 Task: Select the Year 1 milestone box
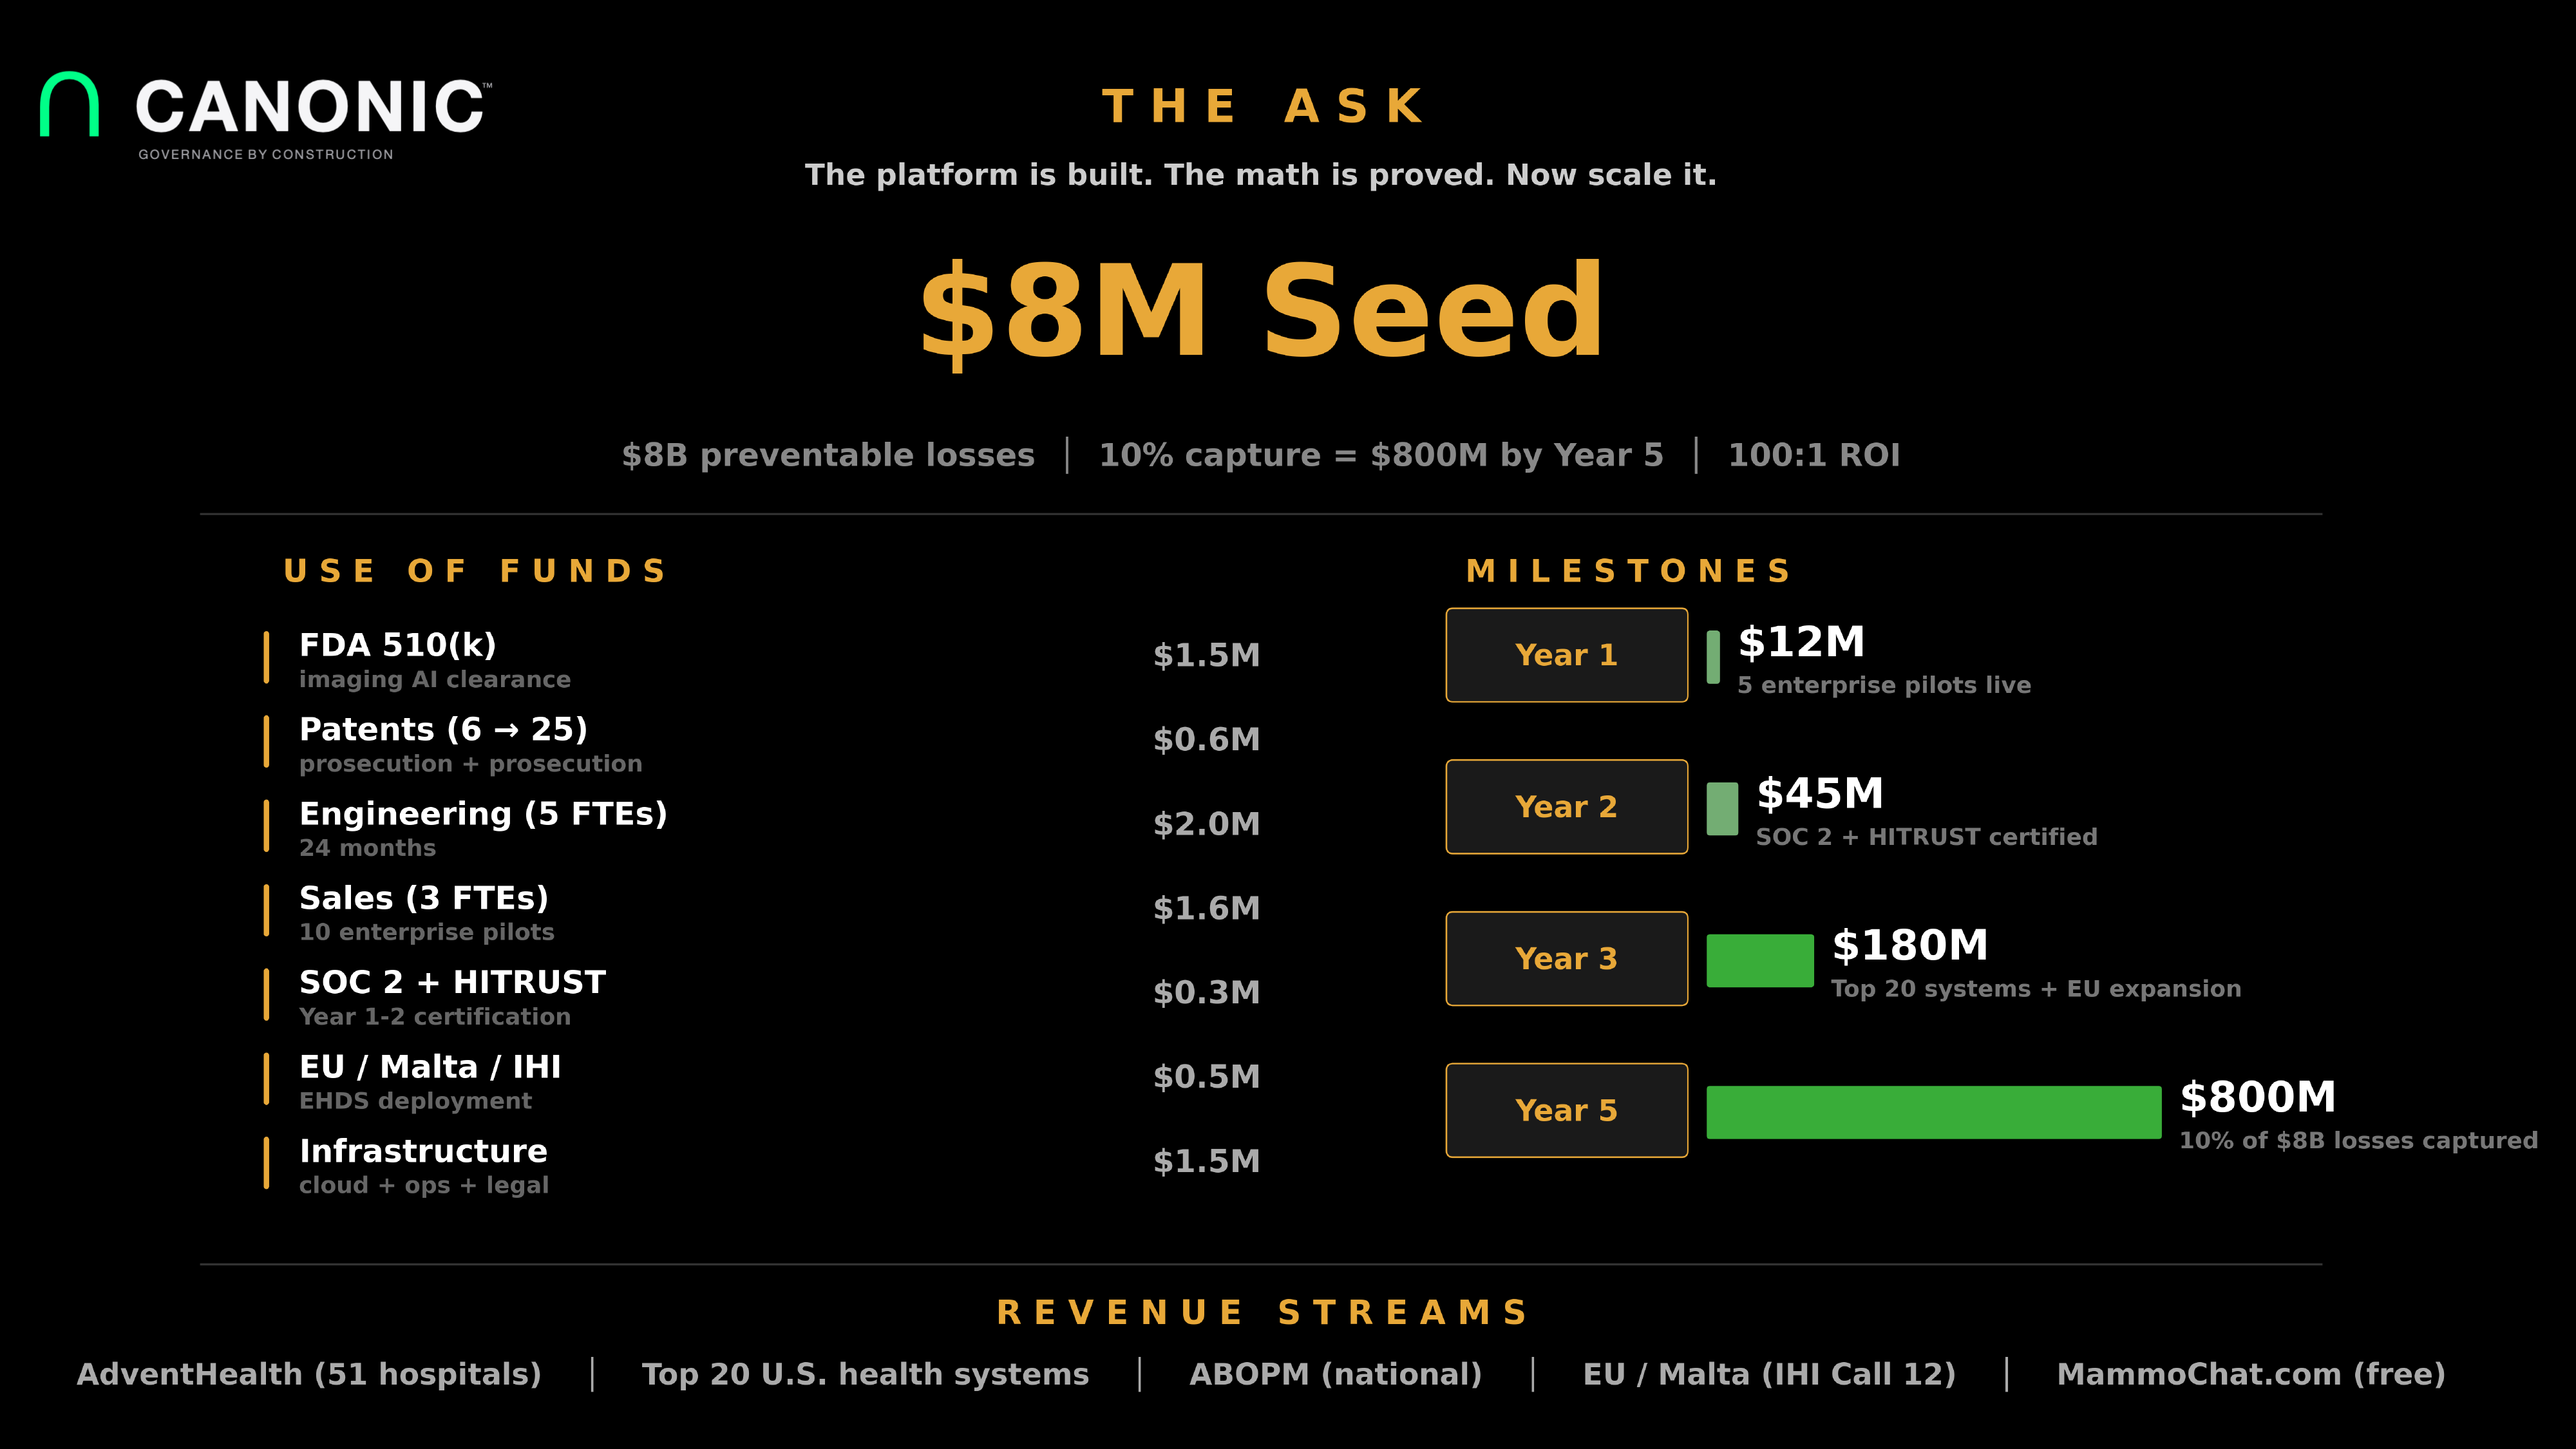(x=1566, y=655)
